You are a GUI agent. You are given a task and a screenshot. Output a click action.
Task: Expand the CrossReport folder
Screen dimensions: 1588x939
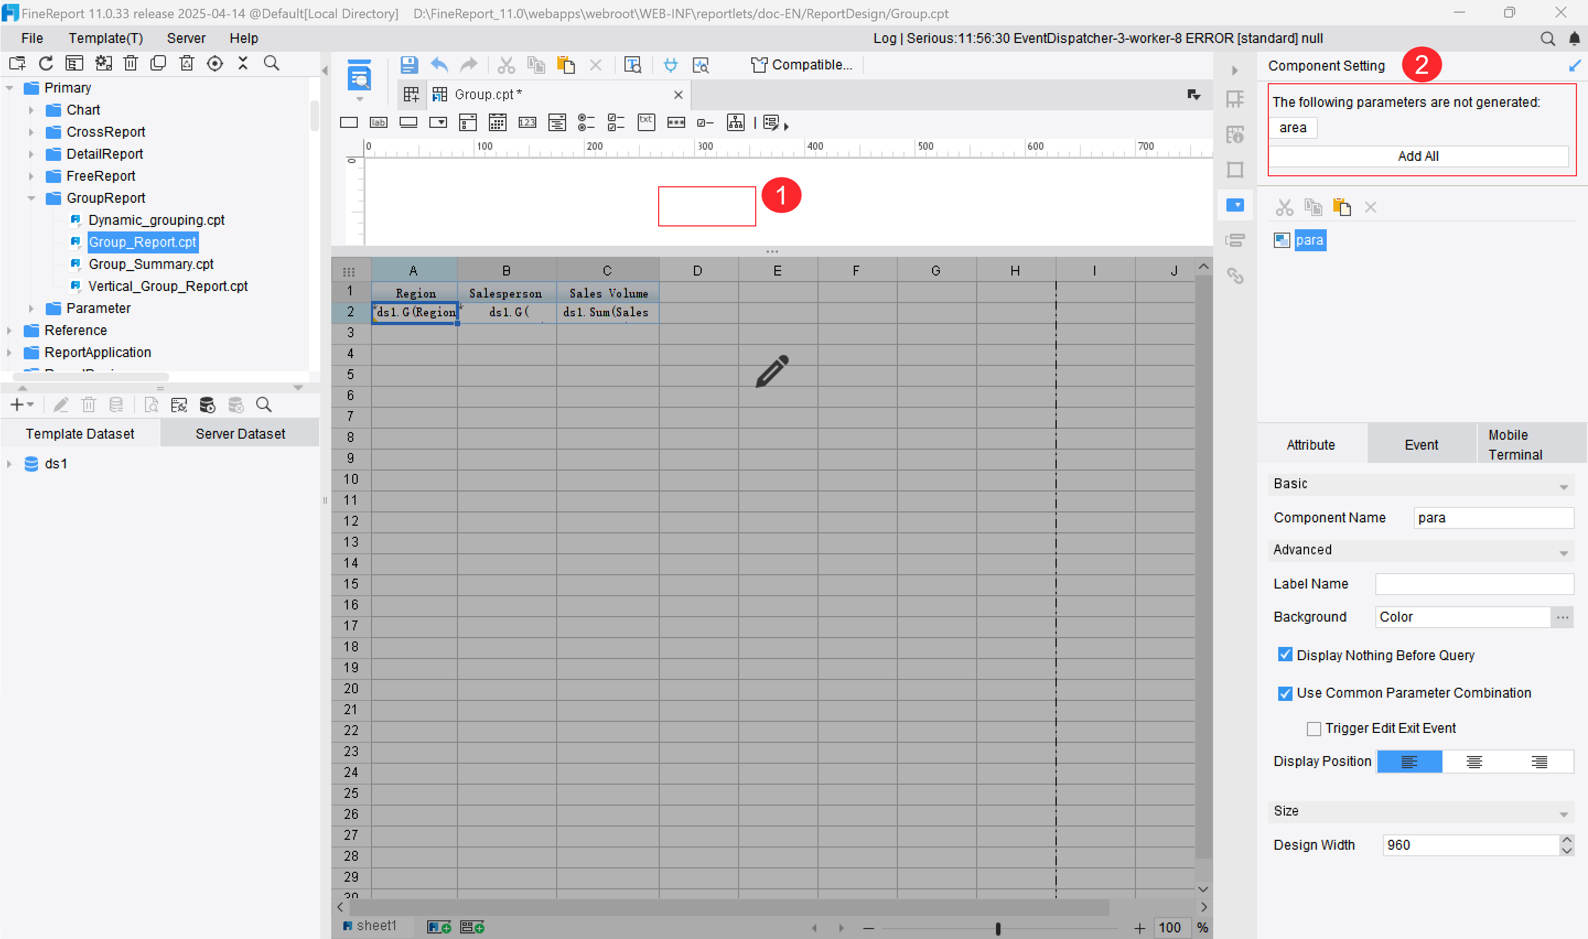click(31, 132)
